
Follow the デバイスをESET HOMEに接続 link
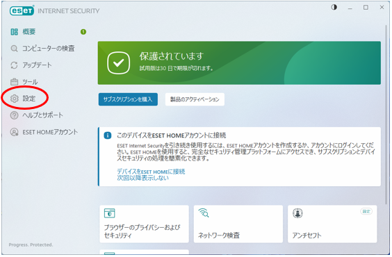[151, 172]
